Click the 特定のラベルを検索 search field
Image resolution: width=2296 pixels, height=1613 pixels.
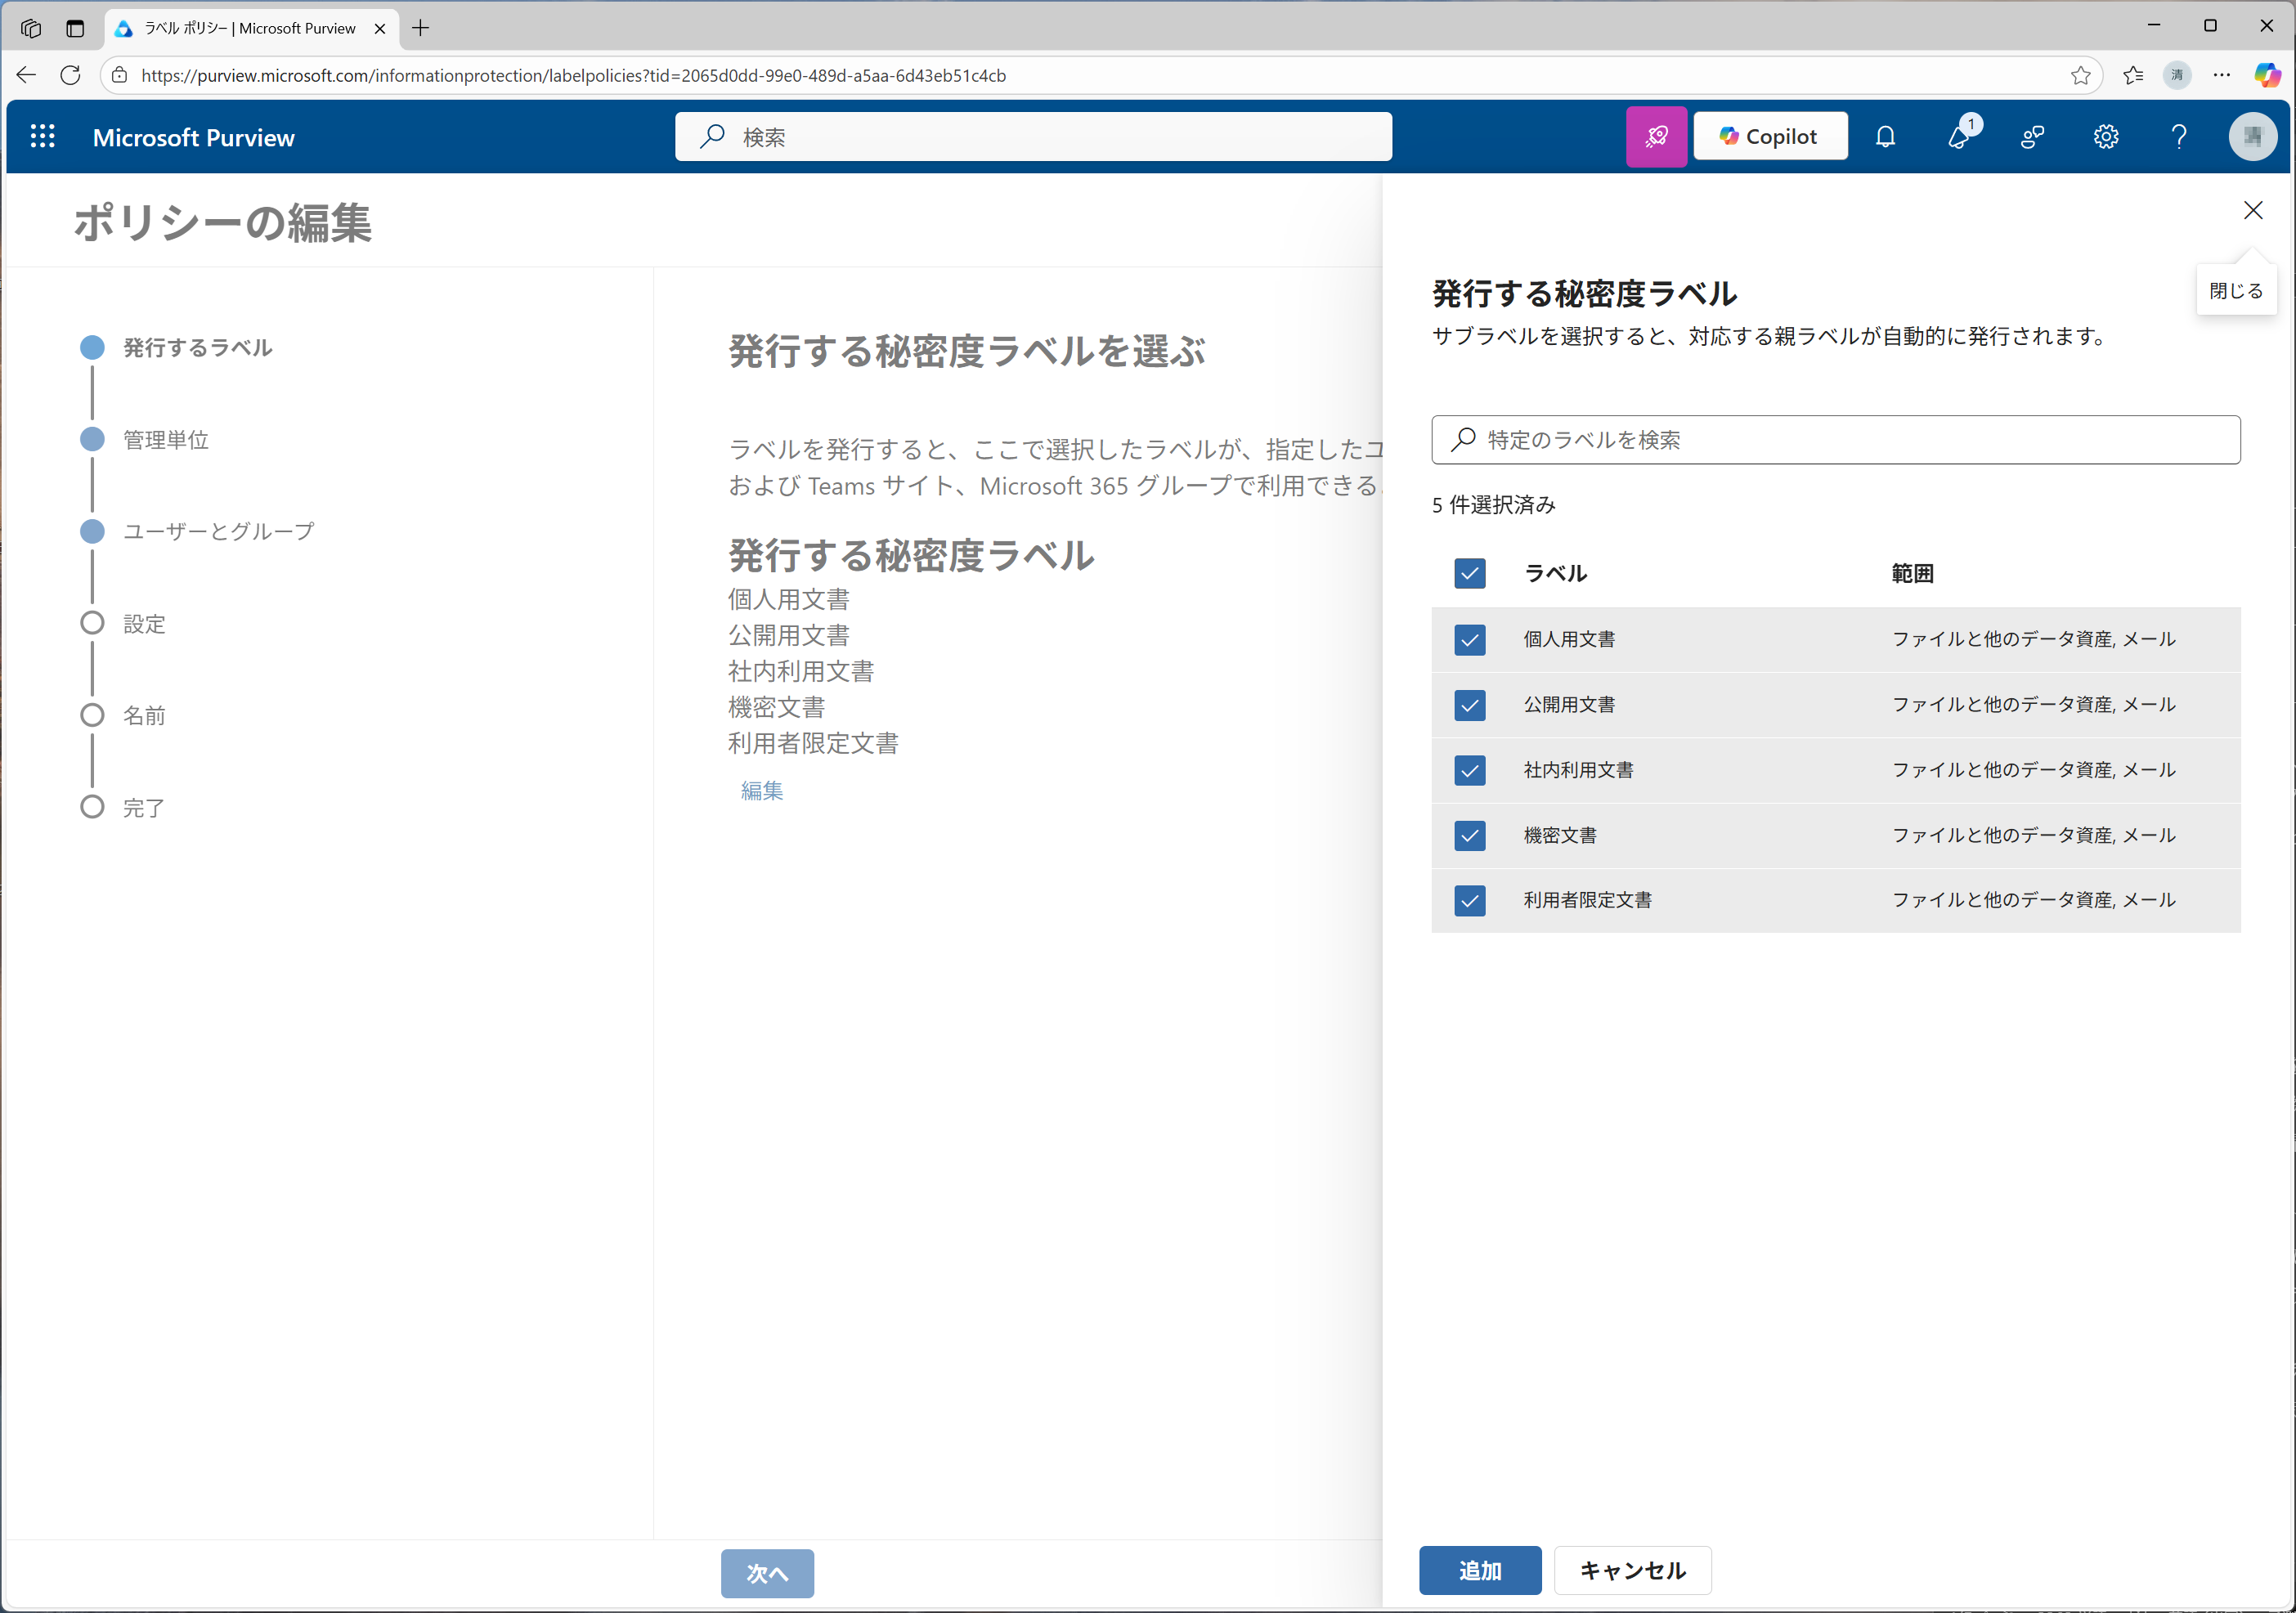(x=1835, y=440)
